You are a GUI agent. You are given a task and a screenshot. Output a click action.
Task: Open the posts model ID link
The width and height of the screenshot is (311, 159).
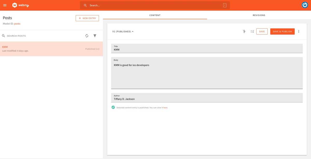17,24
